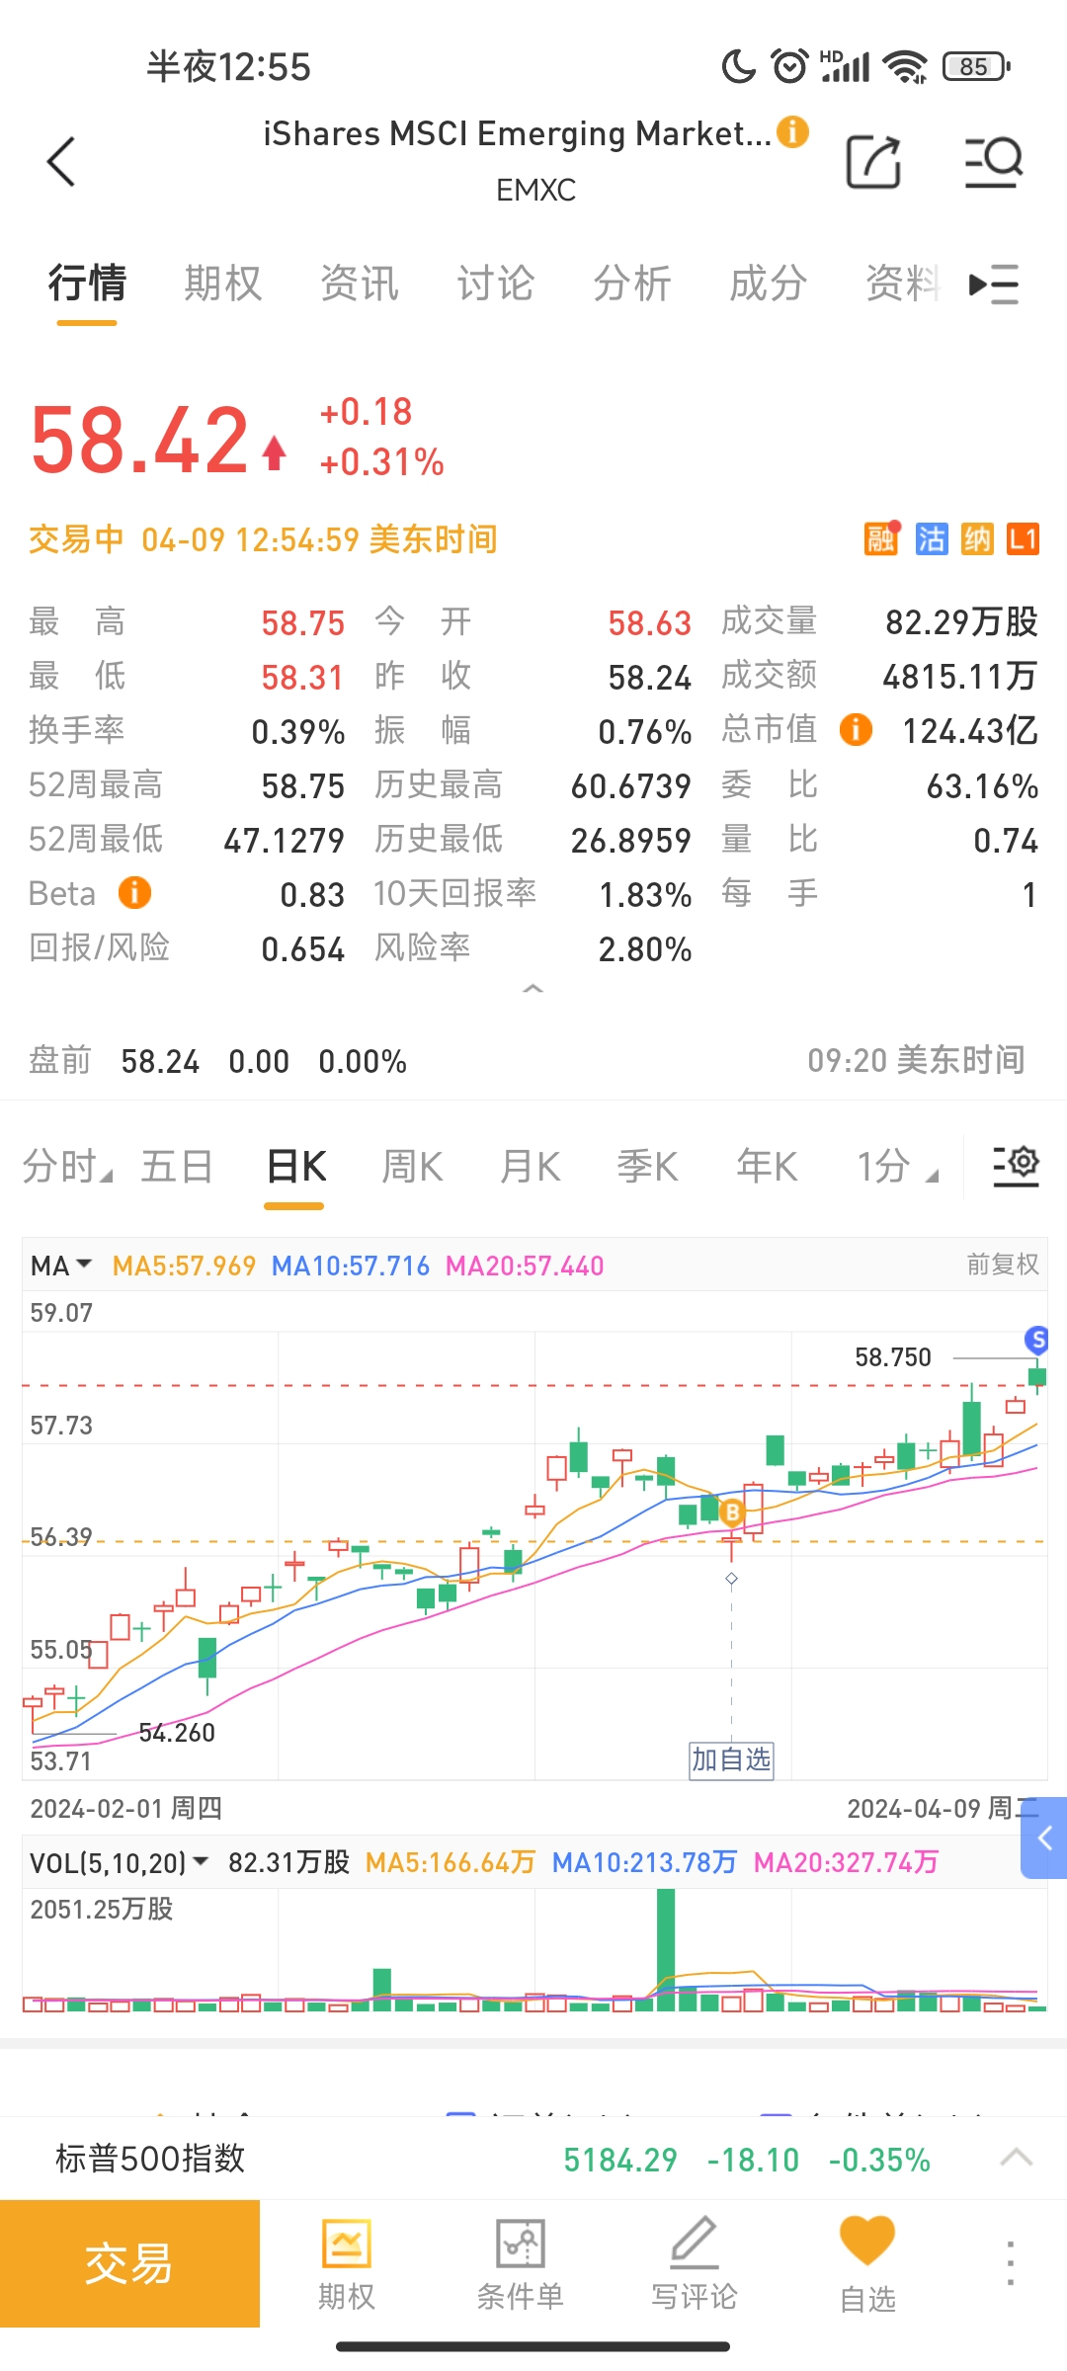Open the 1分 minute interval dropdown
The height and width of the screenshot is (2371, 1067).
pyautogui.click(x=896, y=1167)
